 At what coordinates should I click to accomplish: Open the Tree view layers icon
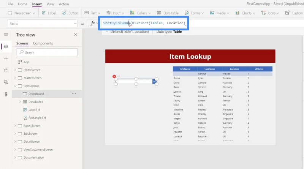pos(6,46)
